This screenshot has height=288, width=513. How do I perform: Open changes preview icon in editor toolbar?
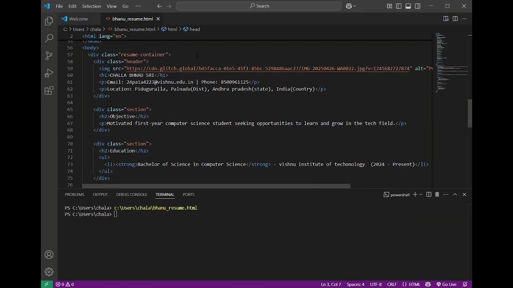(x=446, y=19)
